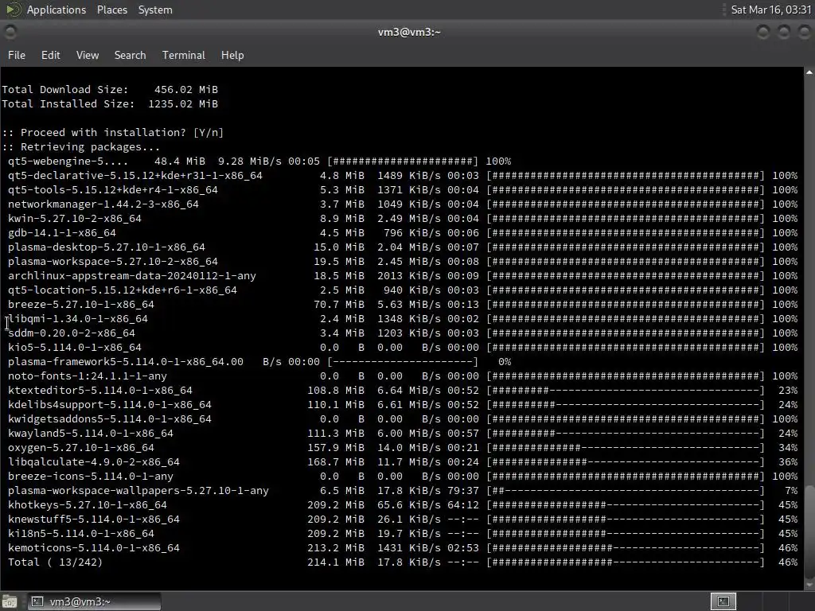Click the oxygen row progress bar at 34%
815x611 pixels.
pos(626,448)
